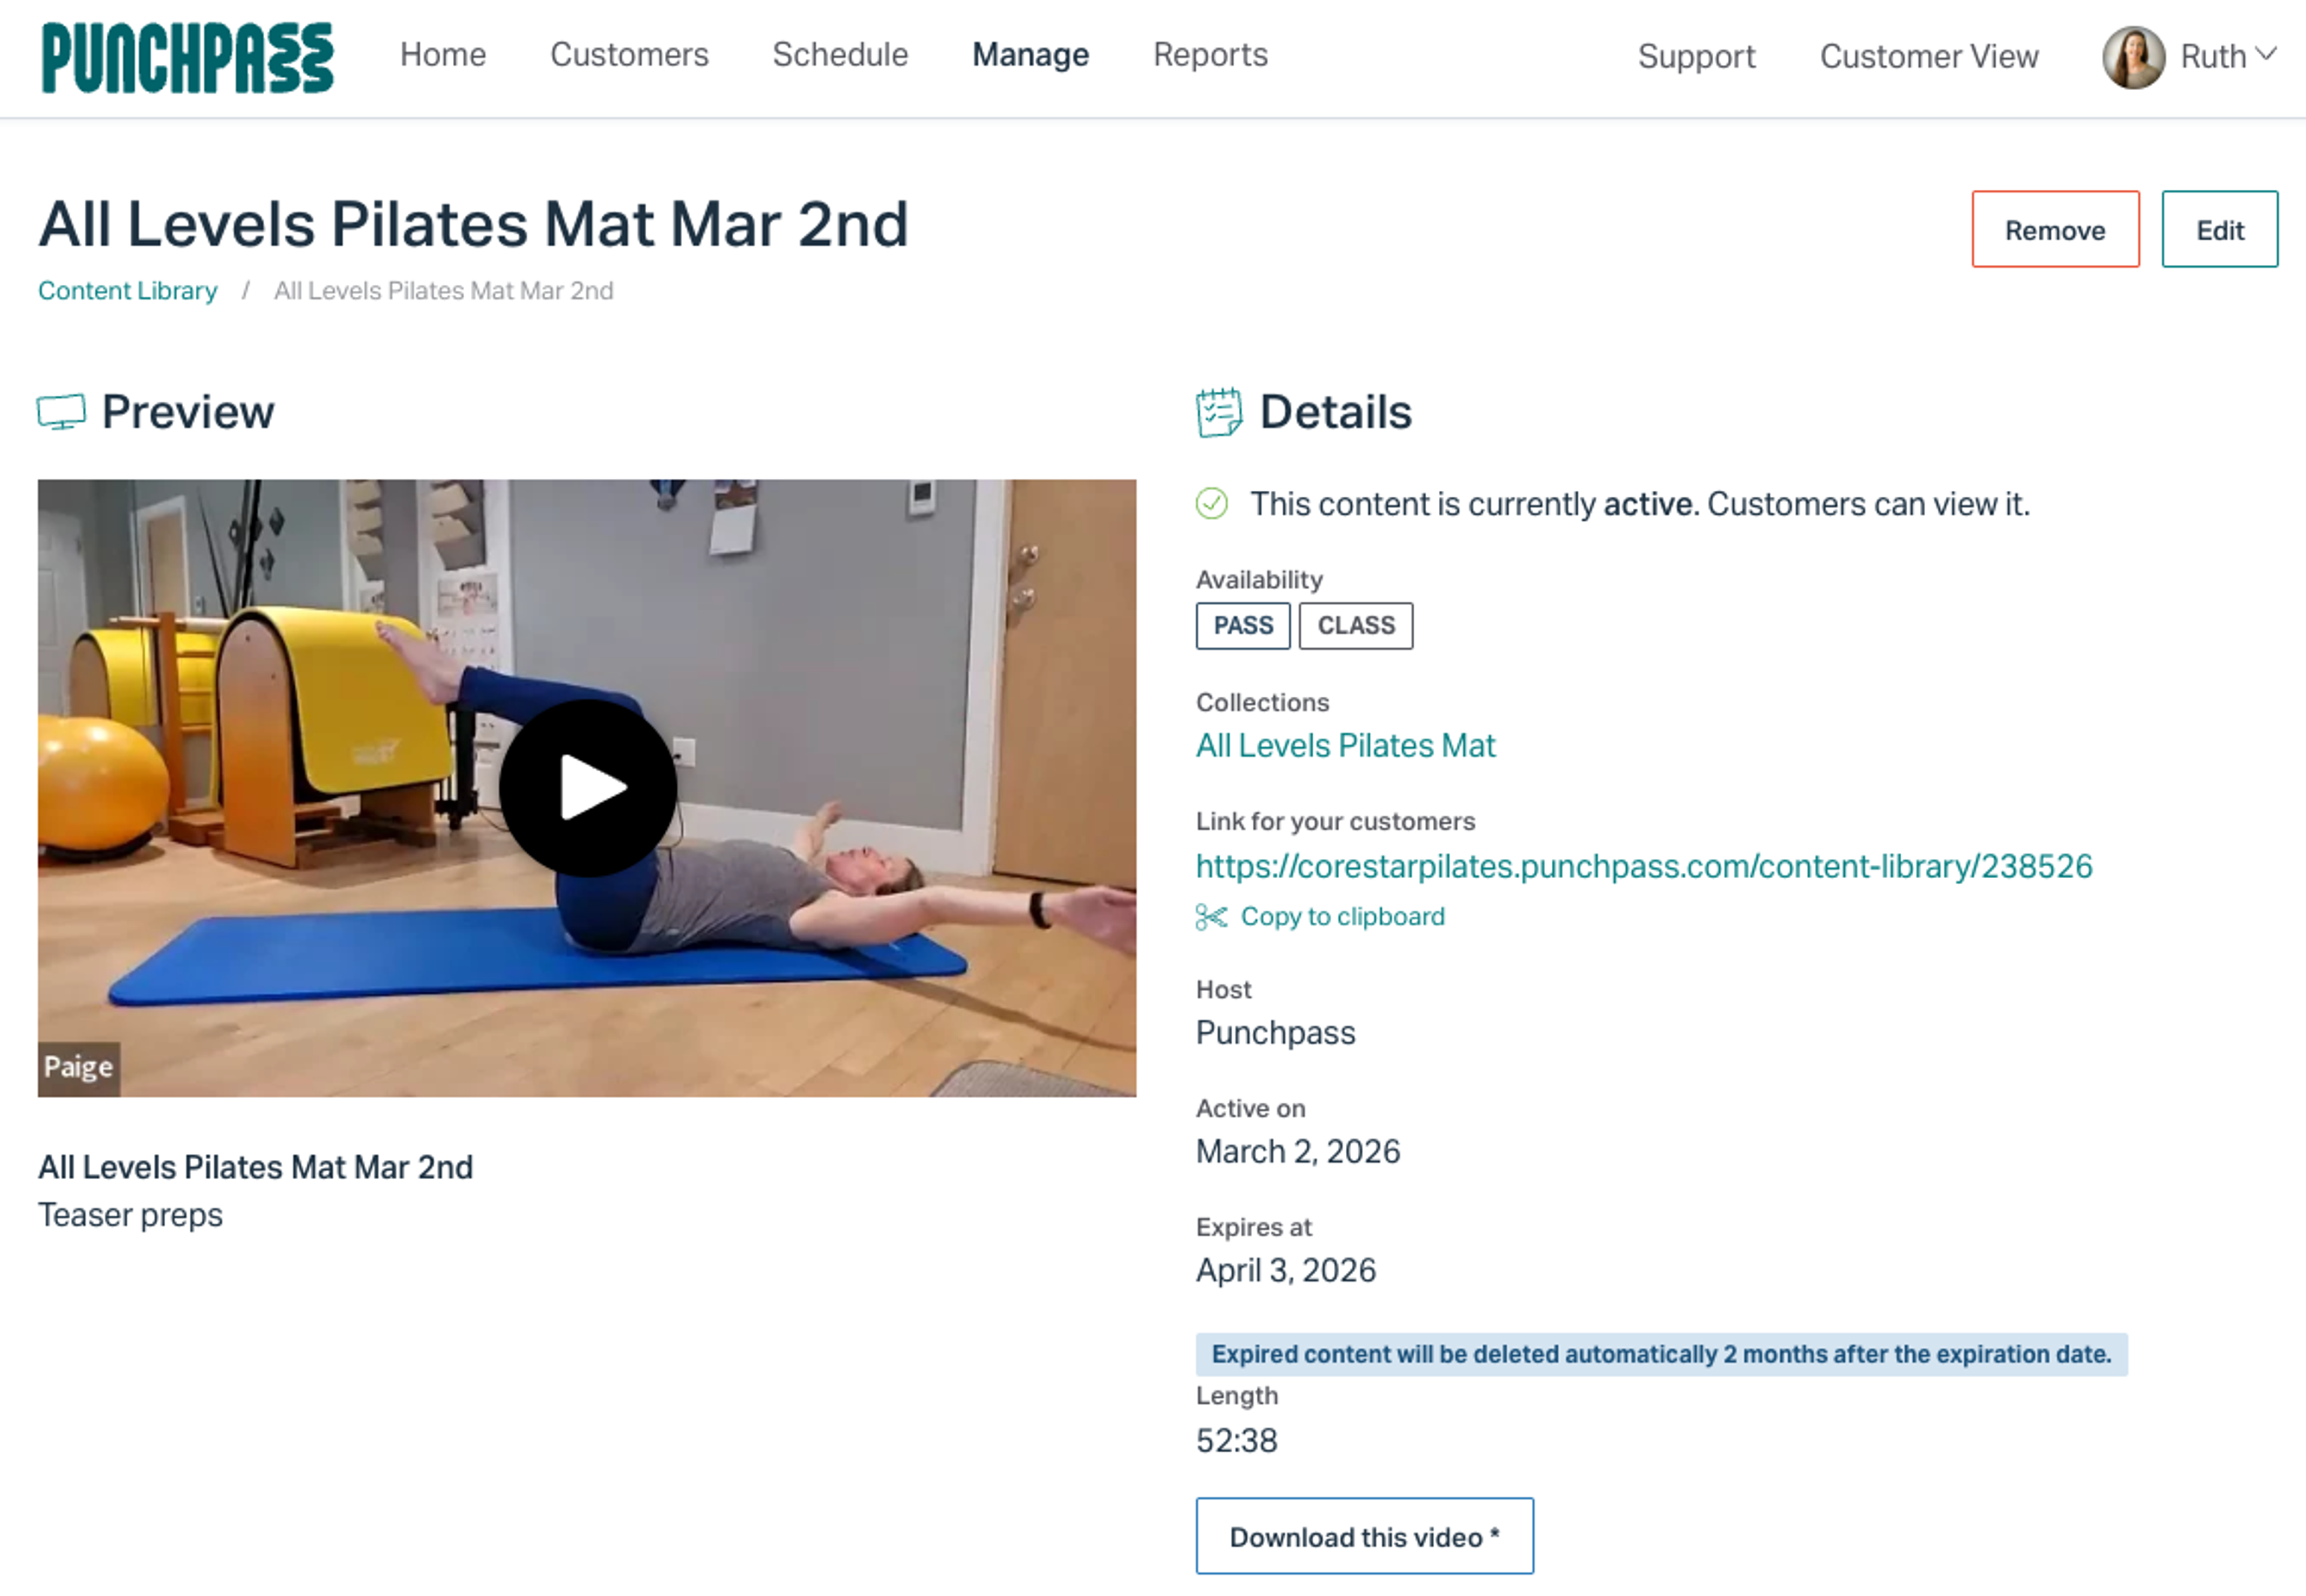Click the Content Library breadcrumb link
This screenshot has width=2306, height=1596.
click(127, 290)
